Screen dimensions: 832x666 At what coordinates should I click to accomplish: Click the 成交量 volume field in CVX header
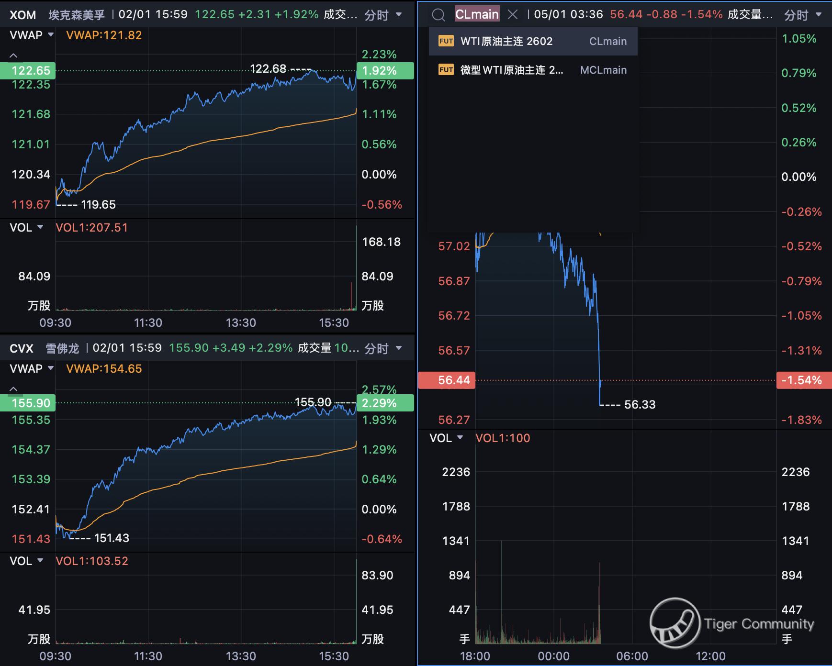click(x=328, y=348)
